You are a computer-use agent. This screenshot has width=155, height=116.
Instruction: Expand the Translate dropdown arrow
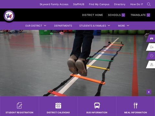[149, 15]
